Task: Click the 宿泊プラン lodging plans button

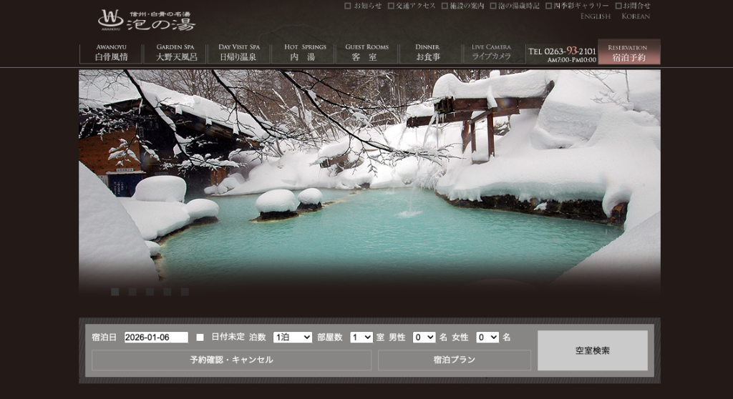Action: (x=455, y=360)
